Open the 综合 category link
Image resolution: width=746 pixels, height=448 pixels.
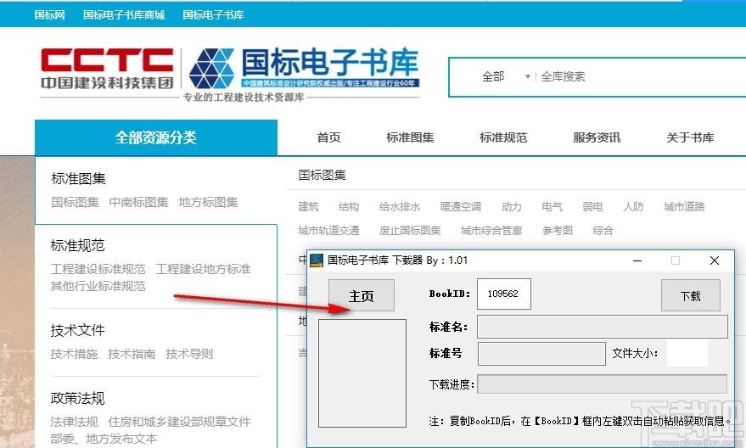coord(603,231)
